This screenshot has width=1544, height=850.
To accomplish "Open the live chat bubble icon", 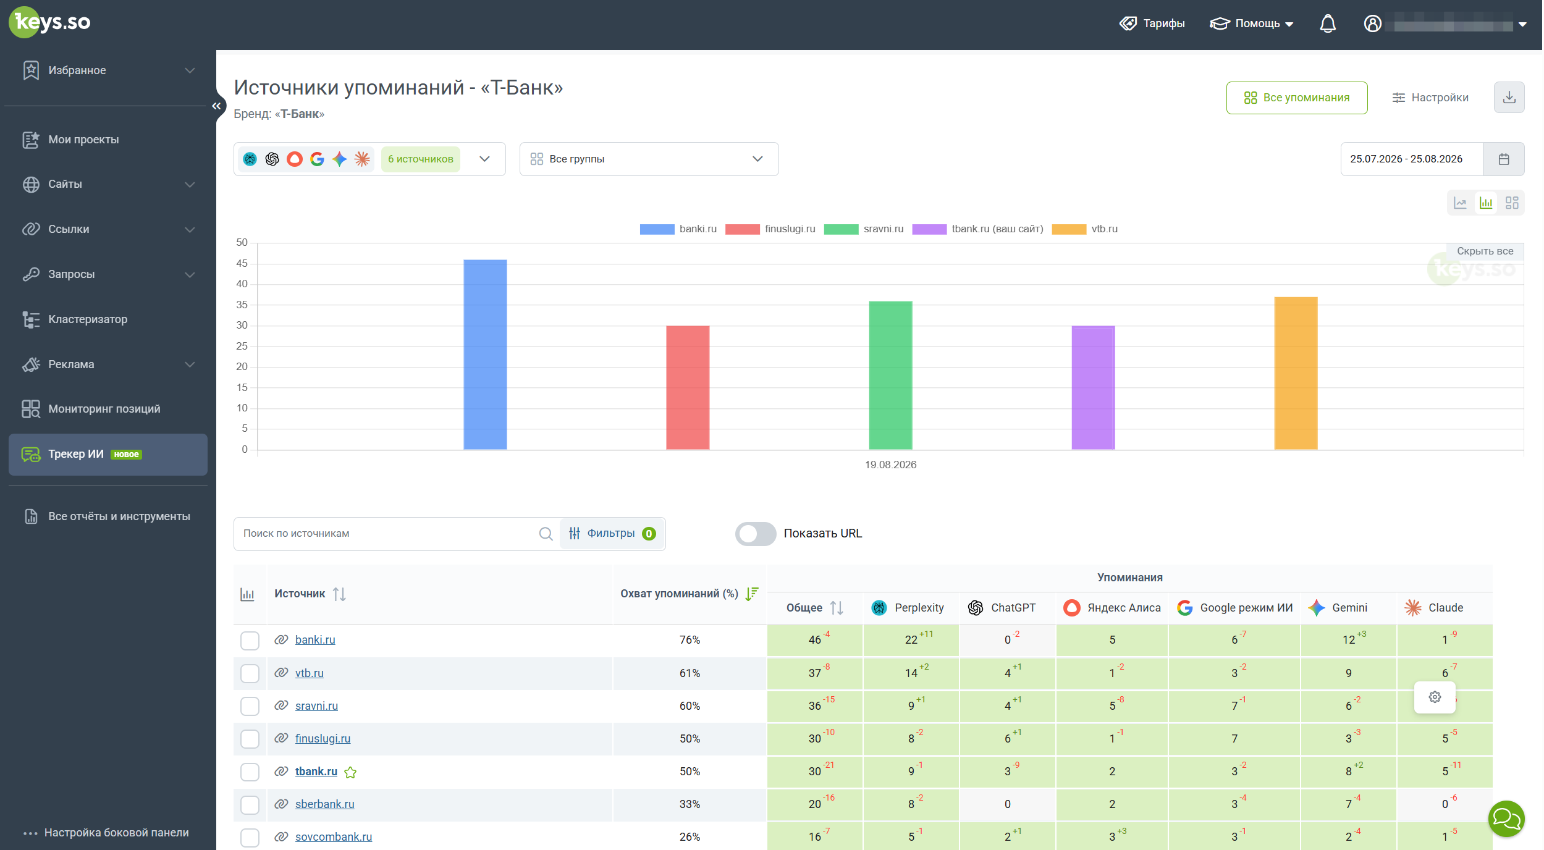I will pos(1506,818).
